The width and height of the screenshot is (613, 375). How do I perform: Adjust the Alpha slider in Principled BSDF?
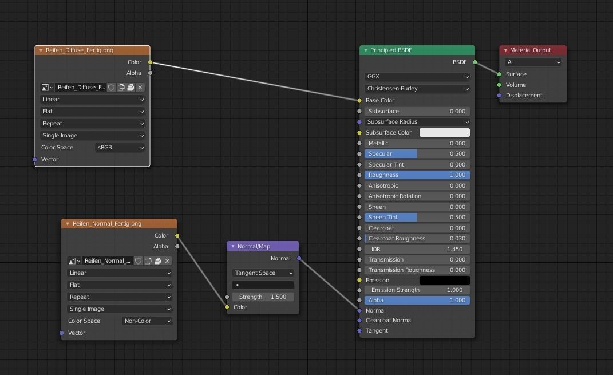(x=417, y=301)
